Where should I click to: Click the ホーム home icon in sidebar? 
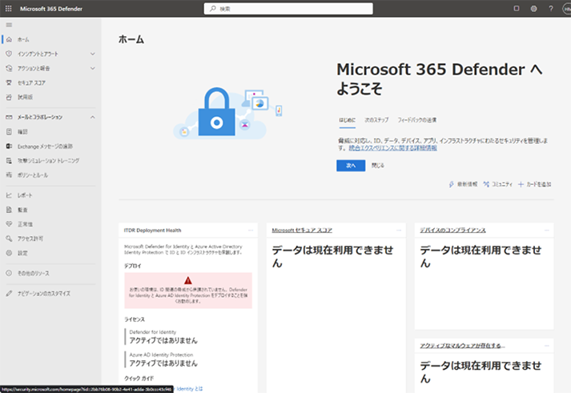coord(9,39)
